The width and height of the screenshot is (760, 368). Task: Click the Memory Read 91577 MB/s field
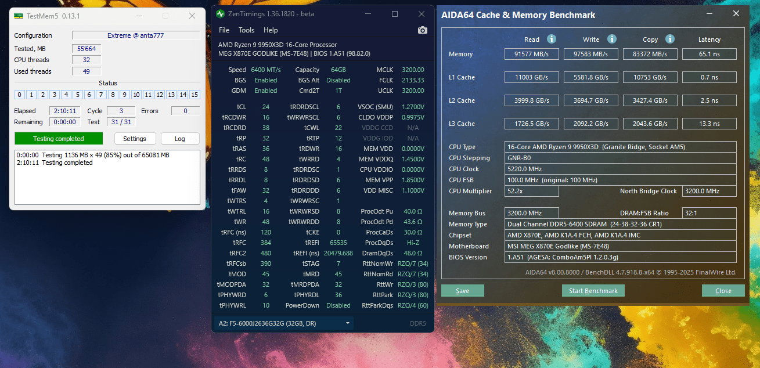tap(531, 54)
